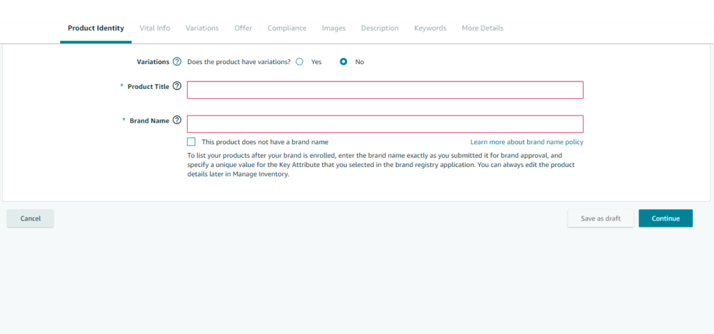This screenshot has width=714, height=334.
Task: Choose the No radio button for variations
Action: point(344,61)
